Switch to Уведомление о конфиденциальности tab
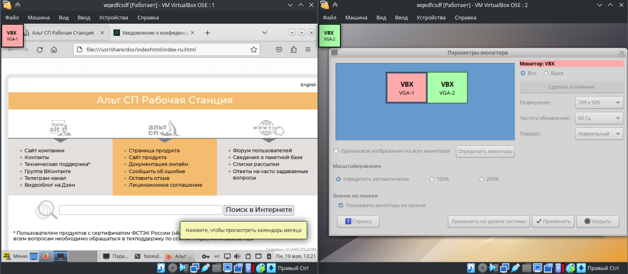 click(x=152, y=33)
